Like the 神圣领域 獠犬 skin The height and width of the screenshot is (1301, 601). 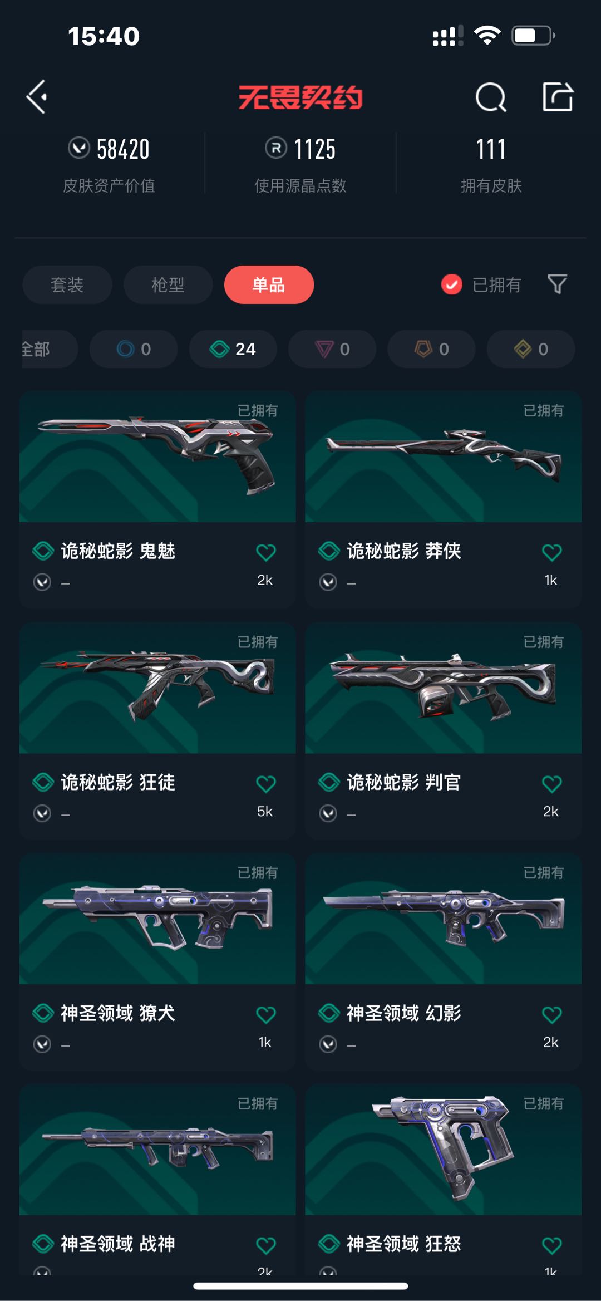point(265,1015)
